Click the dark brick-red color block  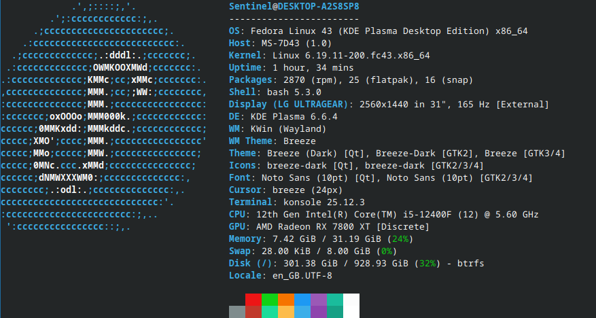253,312
